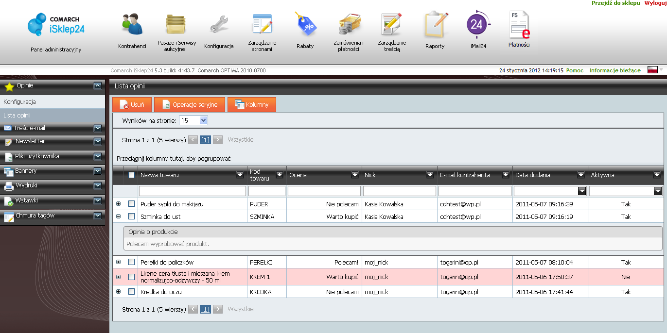Click the Operacje seryjne button

(189, 105)
